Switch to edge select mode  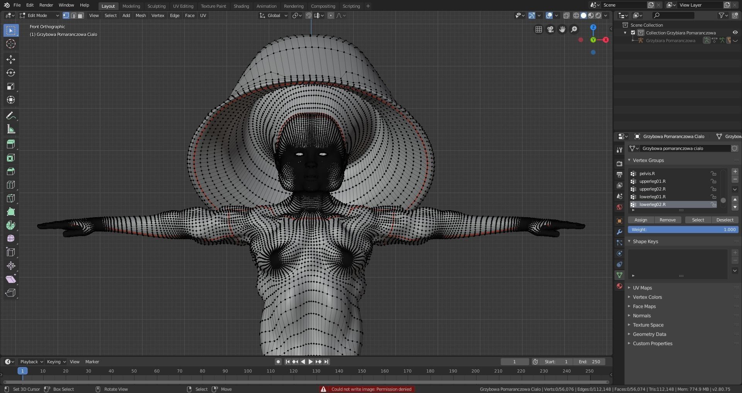click(73, 15)
